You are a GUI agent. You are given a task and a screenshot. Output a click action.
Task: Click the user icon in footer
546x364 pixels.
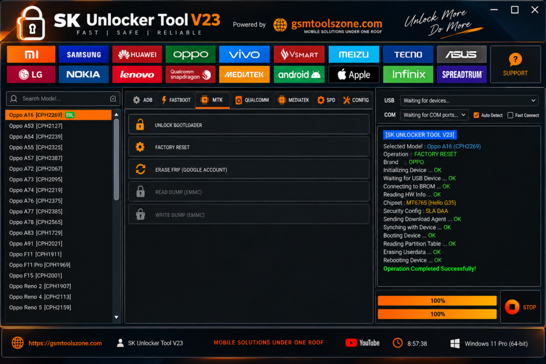120,343
